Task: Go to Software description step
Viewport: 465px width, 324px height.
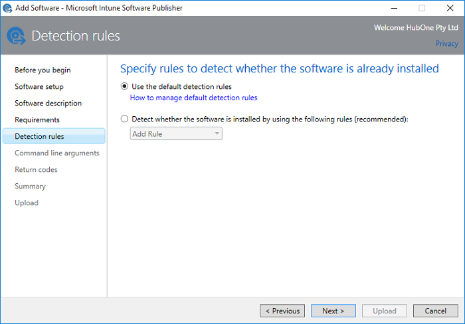Action: tap(48, 103)
